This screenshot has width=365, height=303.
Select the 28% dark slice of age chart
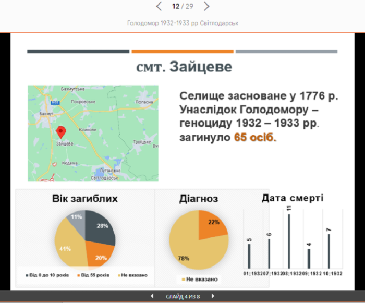point(100,228)
